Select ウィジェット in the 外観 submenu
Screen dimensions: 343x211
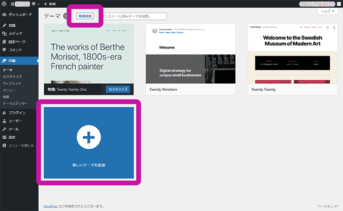12,83
